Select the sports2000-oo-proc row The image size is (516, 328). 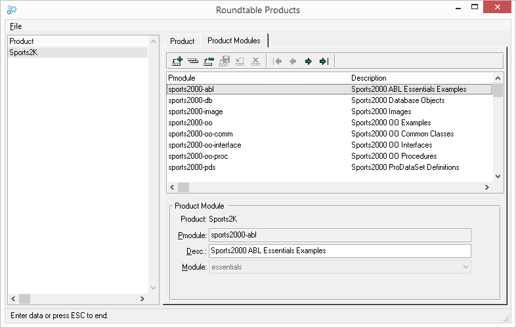click(330, 156)
